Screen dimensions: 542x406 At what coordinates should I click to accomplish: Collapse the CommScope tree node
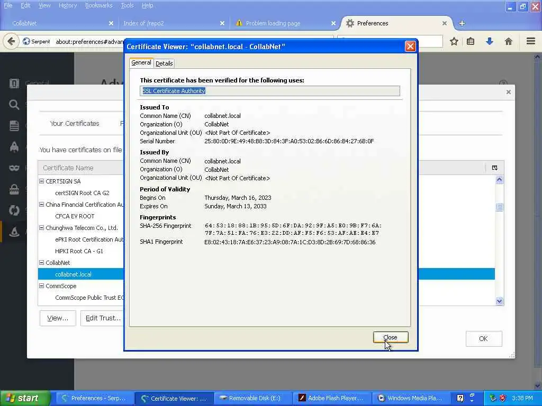[41, 285]
